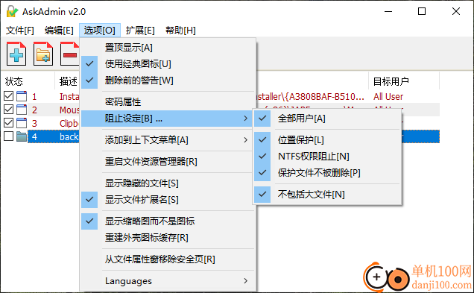The width and height of the screenshot is (474, 293).
Task: Click the window icon in row 3
Action: pos(22,123)
